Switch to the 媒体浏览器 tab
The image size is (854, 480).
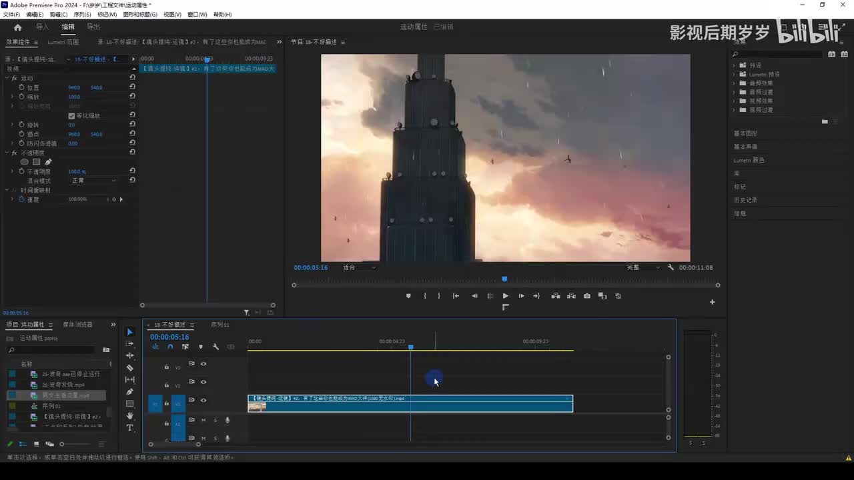click(x=77, y=325)
